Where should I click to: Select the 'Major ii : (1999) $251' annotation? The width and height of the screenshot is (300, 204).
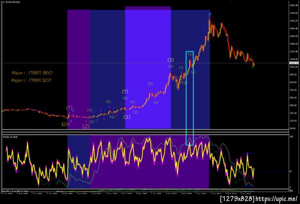click(31, 80)
